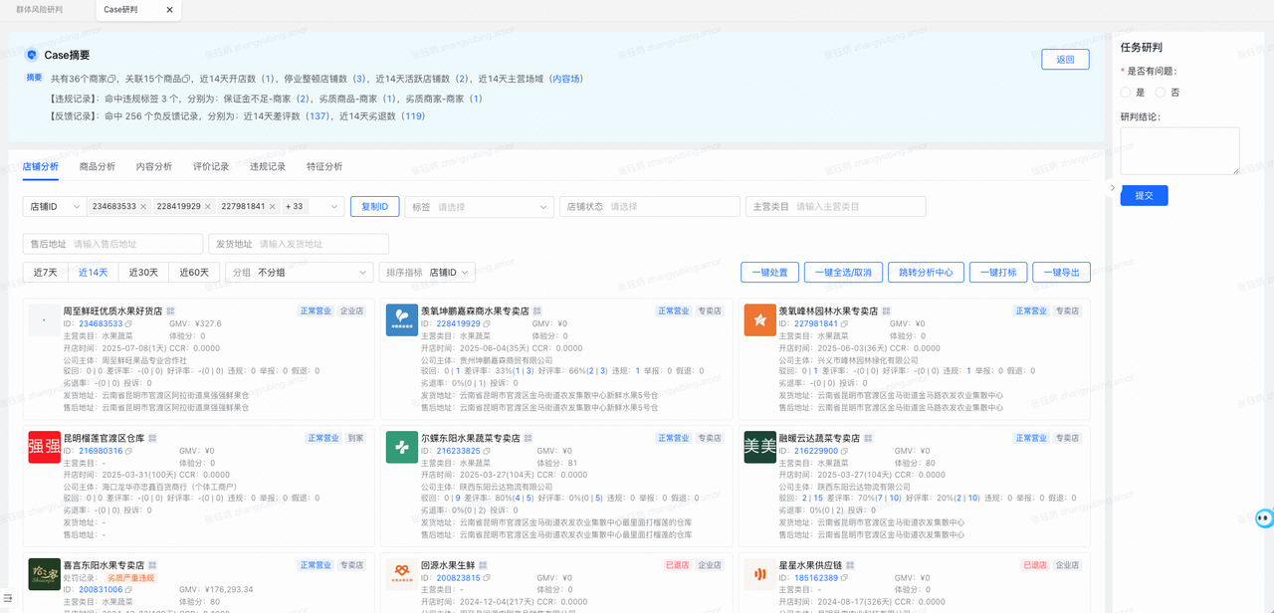Expand the 分组 不分组 dropdown
Viewport: 1274px width, 613px height.
[x=300, y=273]
